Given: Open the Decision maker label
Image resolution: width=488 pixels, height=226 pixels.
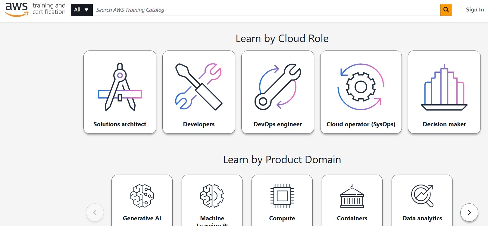Looking at the screenshot, I should coord(444,124).
